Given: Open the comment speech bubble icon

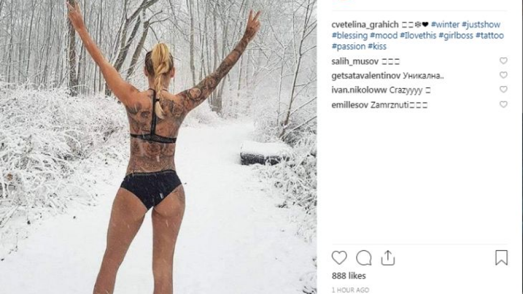Looking at the screenshot, I should point(363,258).
